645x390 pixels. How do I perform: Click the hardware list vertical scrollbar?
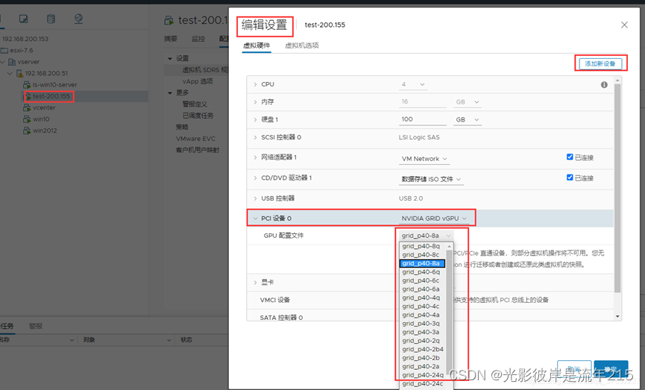(617, 188)
